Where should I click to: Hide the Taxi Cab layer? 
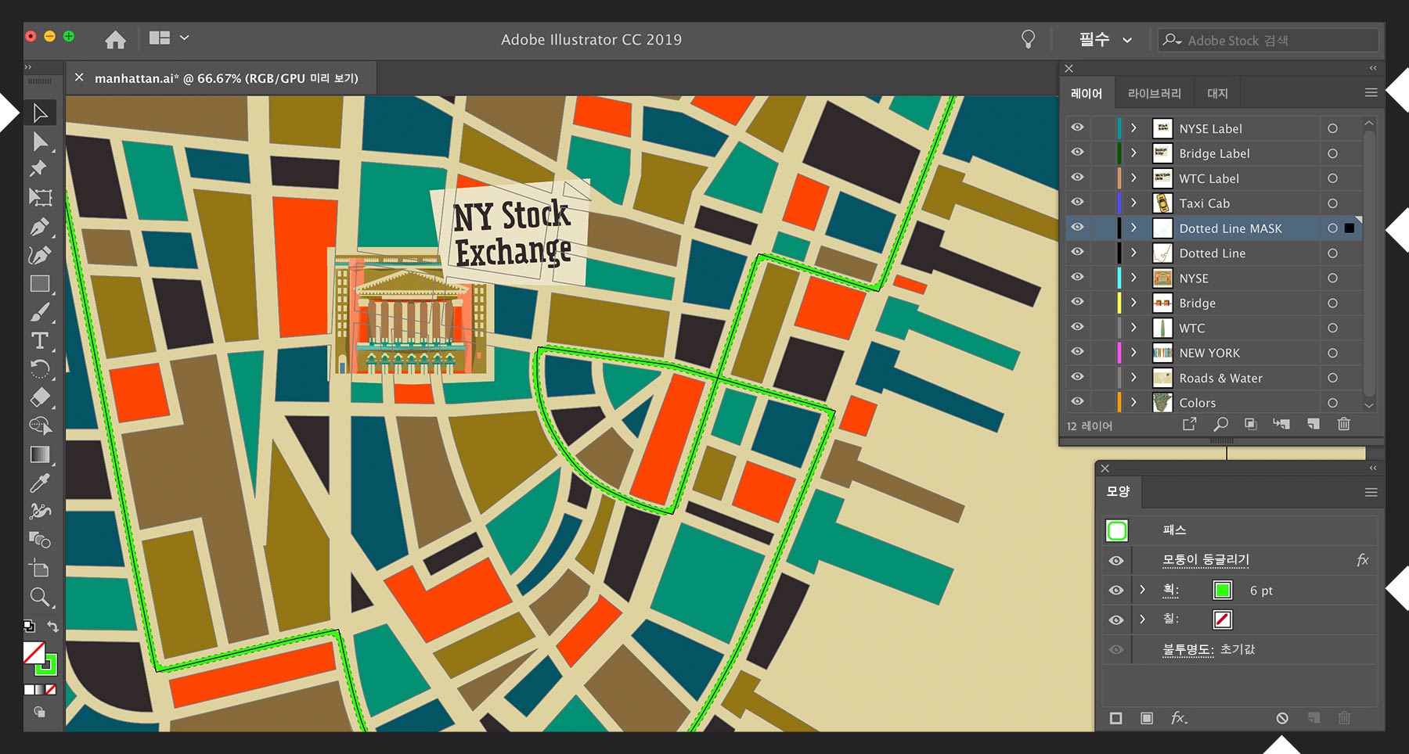click(x=1078, y=203)
